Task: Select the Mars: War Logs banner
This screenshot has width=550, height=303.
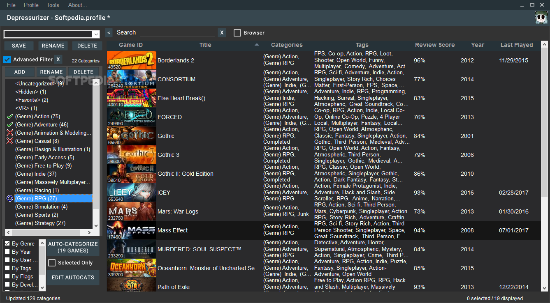Action: [132, 211]
